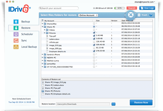Click the Videos folder icon
163x111 pixels.
coord(47,30)
